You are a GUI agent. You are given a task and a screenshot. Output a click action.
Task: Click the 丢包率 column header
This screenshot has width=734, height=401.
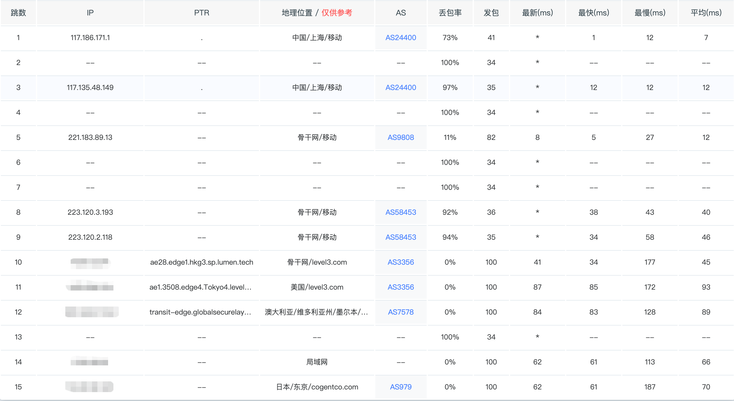[x=450, y=13]
